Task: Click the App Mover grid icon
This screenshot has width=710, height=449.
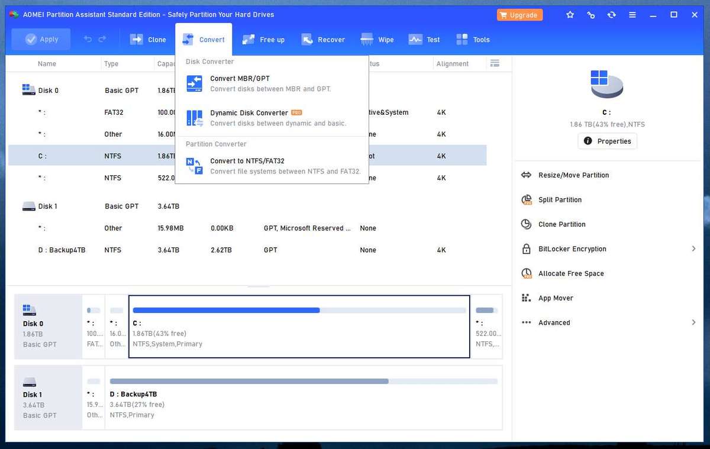Action: pos(526,298)
